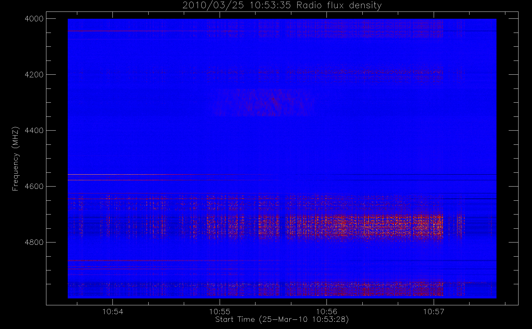Image resolution: width=532 pixels, height=329 pixels.
Task: Click the 10:57 time tick label
Action: coord(433,312)
